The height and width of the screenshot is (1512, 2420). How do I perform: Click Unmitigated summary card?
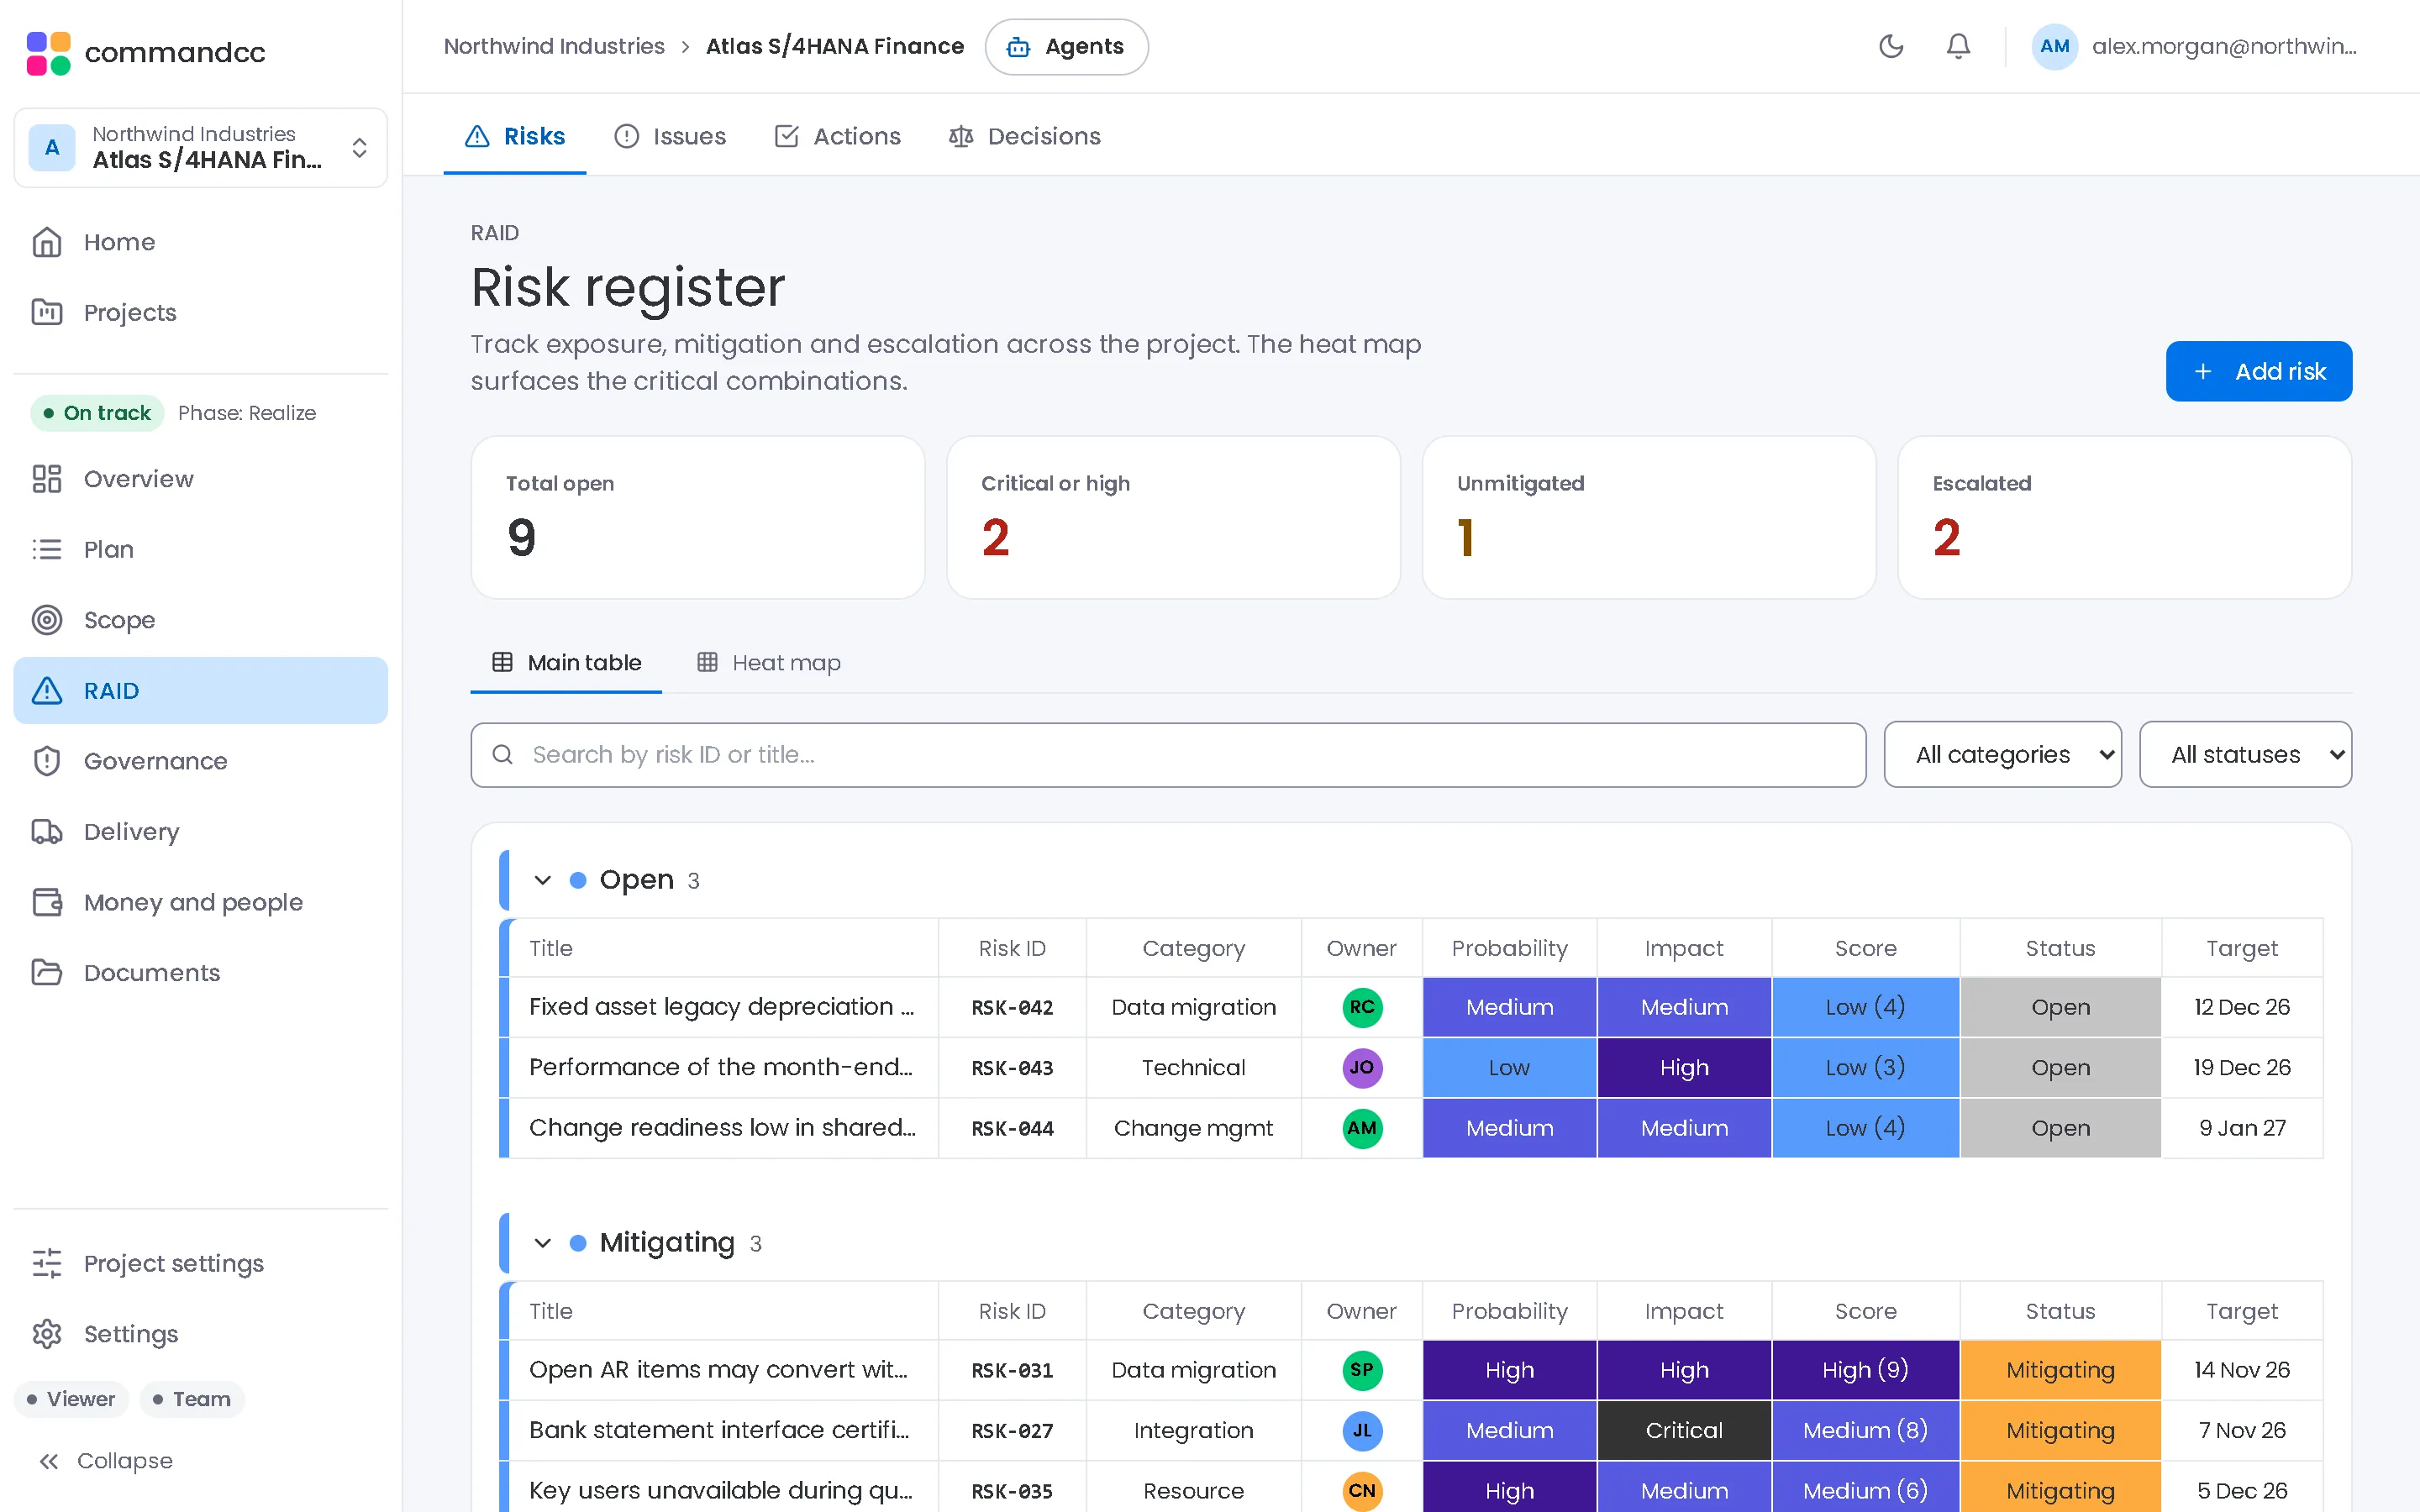[x=1649, y=517]
